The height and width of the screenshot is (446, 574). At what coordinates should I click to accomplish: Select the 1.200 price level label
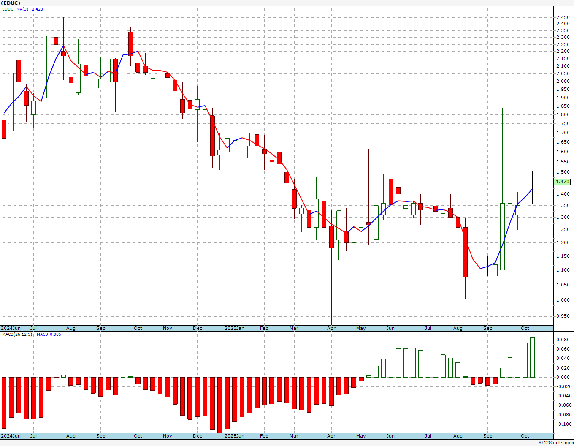[563, 242]
